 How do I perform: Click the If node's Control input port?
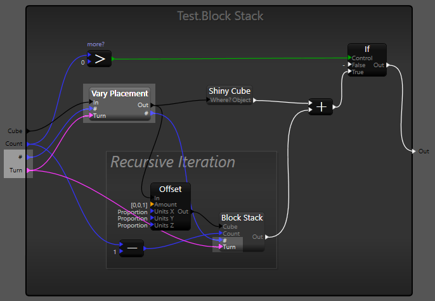point(350,58)
